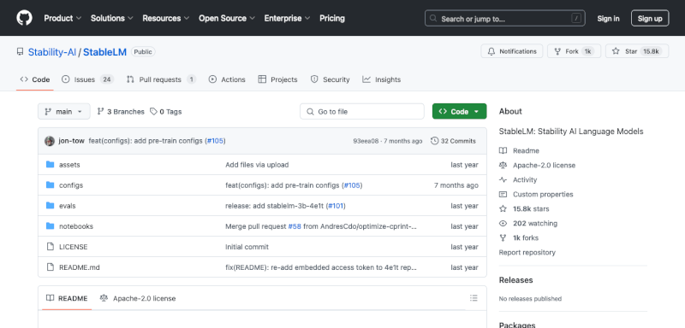Open the Stability-AI organization link
Viewport: 685px width, 328px height.
pyautogui.click(x=52, y=52)
